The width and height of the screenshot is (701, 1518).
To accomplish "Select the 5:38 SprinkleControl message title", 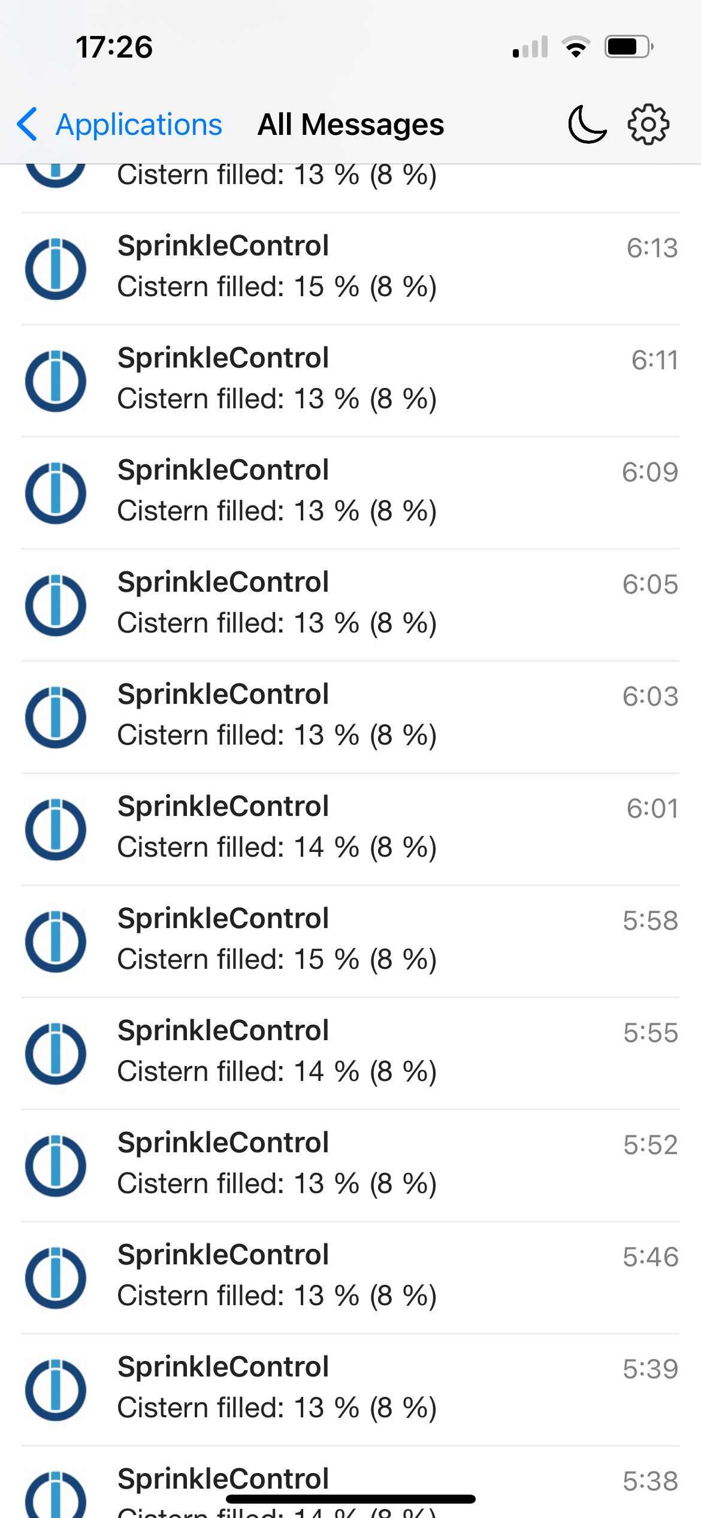I will tap(223, 1478).
